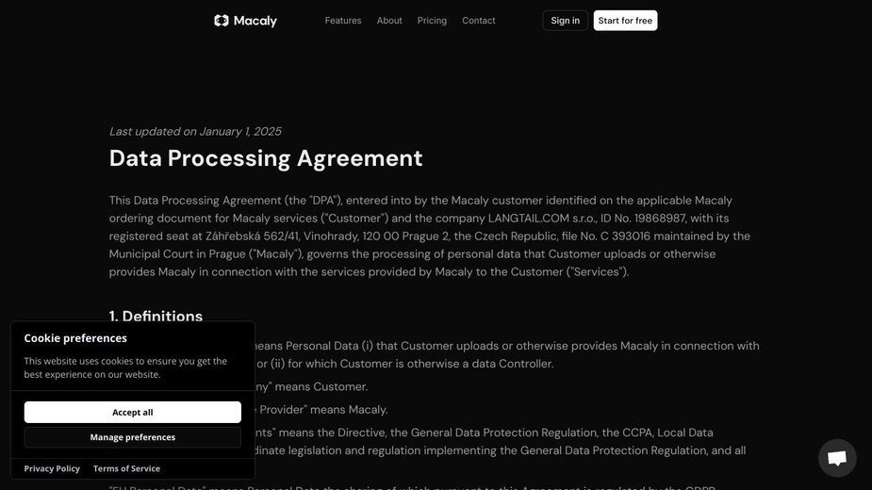Click the Last updated date text

195,131
